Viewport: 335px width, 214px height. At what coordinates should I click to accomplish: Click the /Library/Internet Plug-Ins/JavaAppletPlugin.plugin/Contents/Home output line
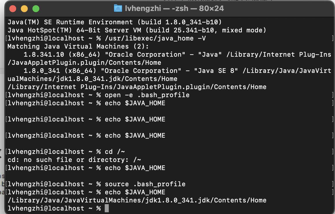point(137,87)
